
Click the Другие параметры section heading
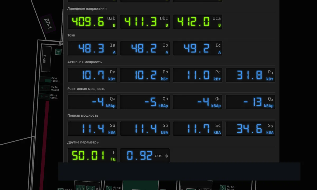83,142
